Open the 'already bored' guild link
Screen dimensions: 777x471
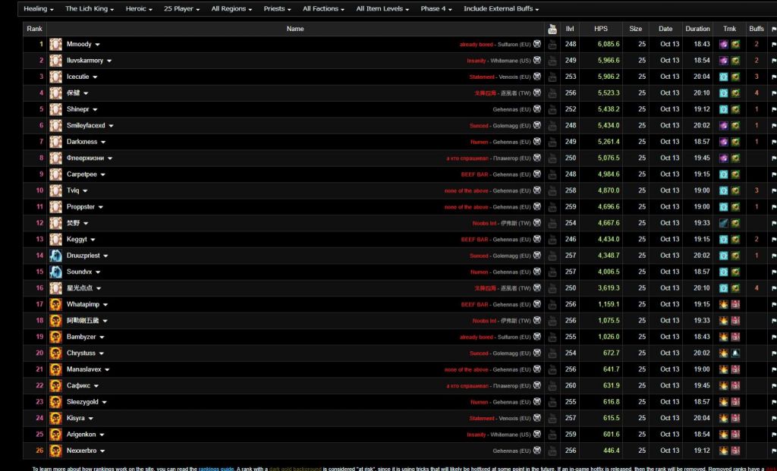(x=476, y=45)
